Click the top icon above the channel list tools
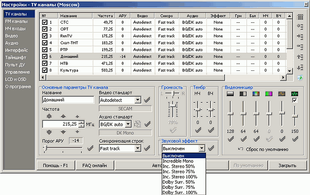The height and width of the screenshot is (195, 310). [x=300, y=17]
